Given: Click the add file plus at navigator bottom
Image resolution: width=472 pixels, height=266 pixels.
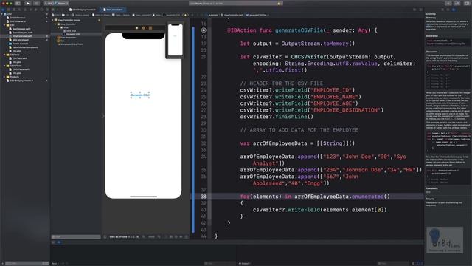Looking at the screenshot, I should pos(3,263).
